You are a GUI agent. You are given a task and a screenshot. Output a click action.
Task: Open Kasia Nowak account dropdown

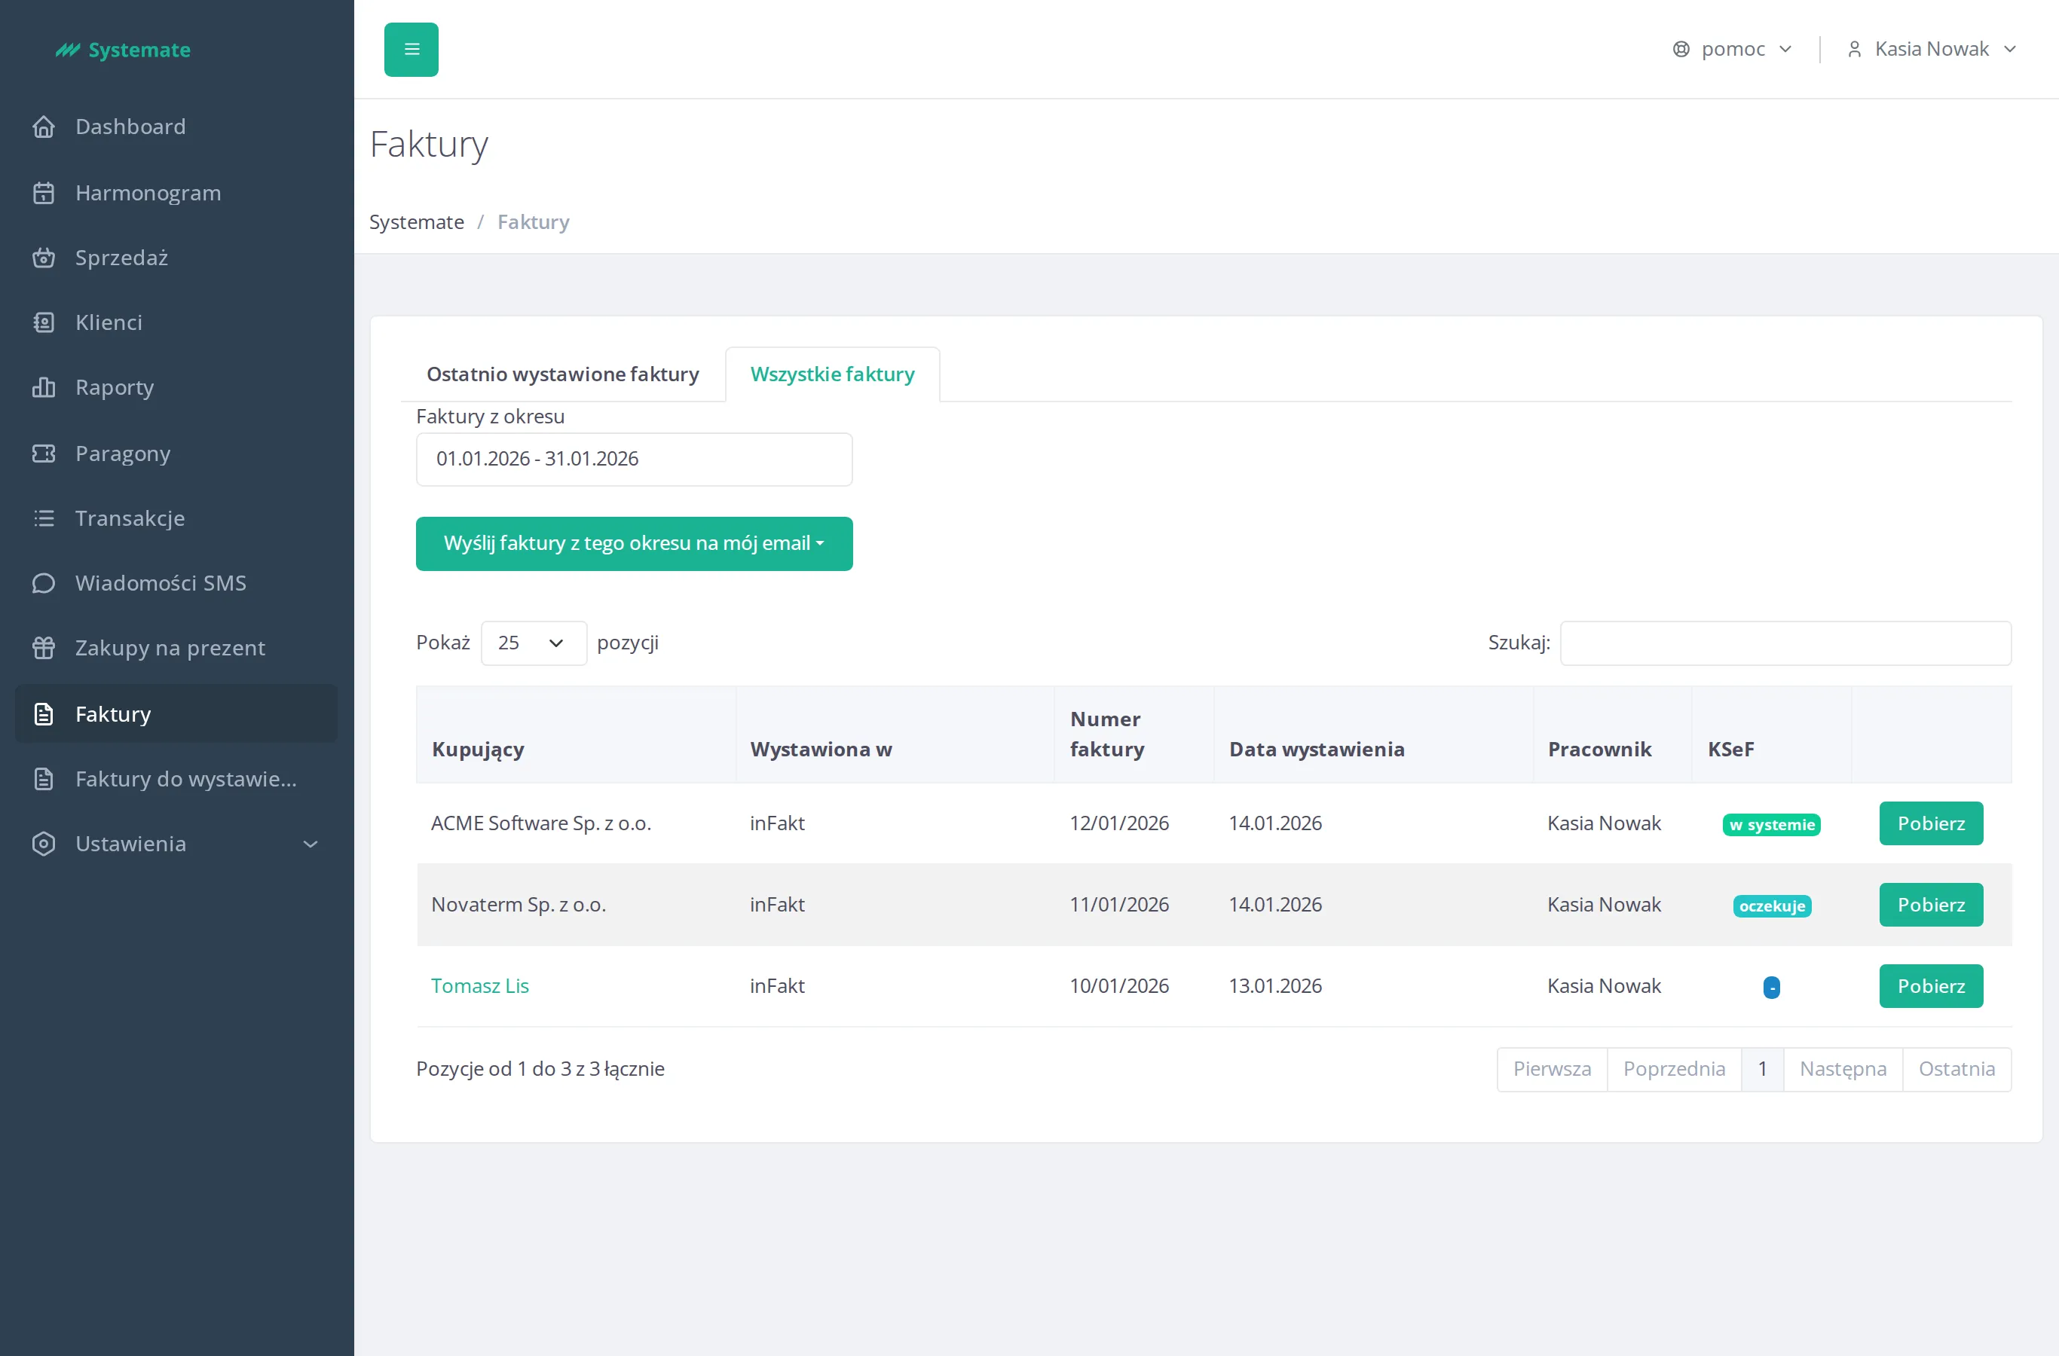click(x=1932, y=49)
